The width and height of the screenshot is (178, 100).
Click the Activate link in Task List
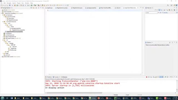pos(166,13)
